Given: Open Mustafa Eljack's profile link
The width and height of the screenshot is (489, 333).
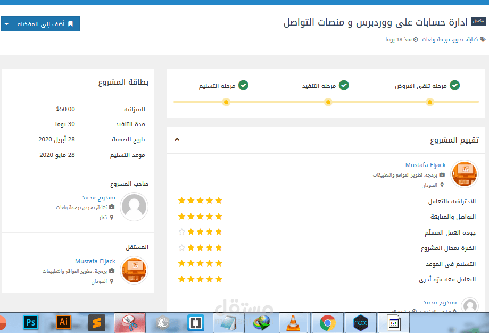Looking at the screenshot, I should click(x=425, y=165).
